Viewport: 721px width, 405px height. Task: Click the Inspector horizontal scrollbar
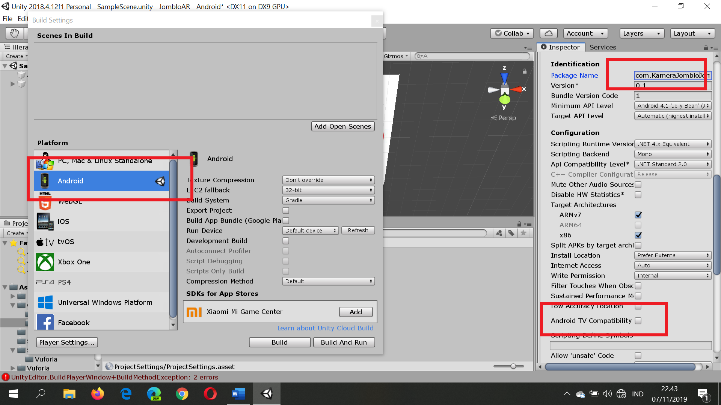coord(620,367)
